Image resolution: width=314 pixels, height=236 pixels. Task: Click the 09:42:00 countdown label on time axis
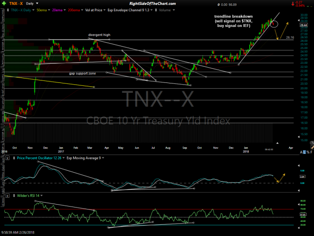(x=269, y=150)
